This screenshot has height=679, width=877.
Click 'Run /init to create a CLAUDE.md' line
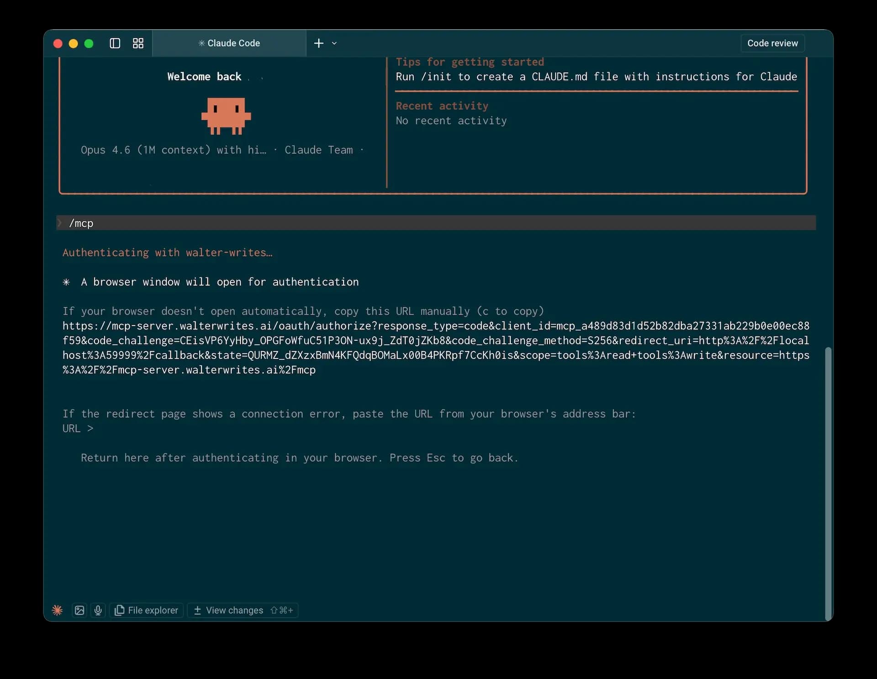coord(596,76)
